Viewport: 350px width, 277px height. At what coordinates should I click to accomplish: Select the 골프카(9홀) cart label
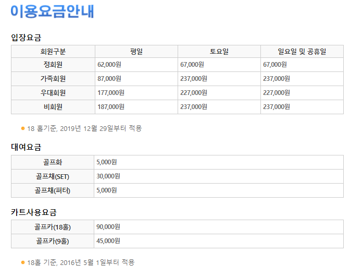(x=53, y=241)
